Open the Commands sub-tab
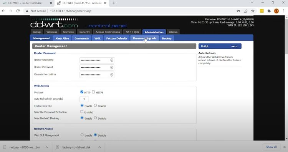Viewport: 288px width, 152px height. pyautogui.click(x=81, y=38)
